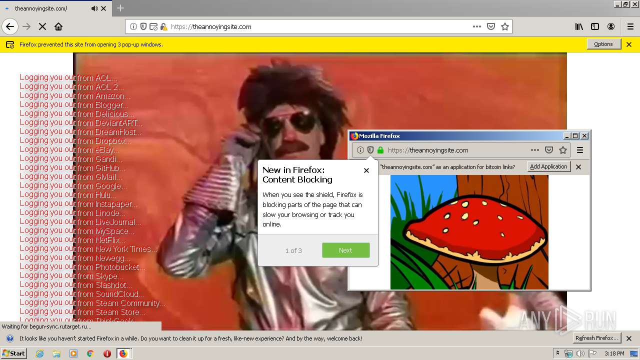This screenshot has width=640, height=360.
Task: Mute the tab's audio speaker icon
Action: 94,8
